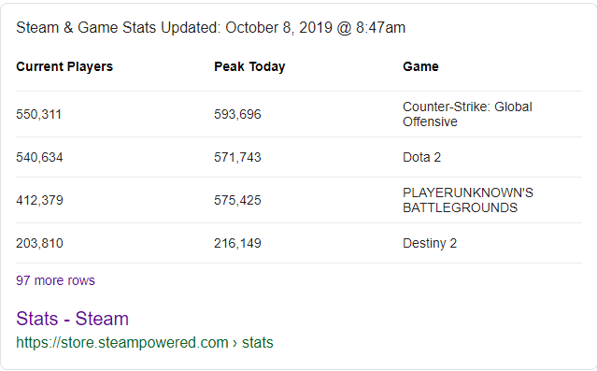
Task: Click the October 8, 2019 update date text
Action: [278, 28]
